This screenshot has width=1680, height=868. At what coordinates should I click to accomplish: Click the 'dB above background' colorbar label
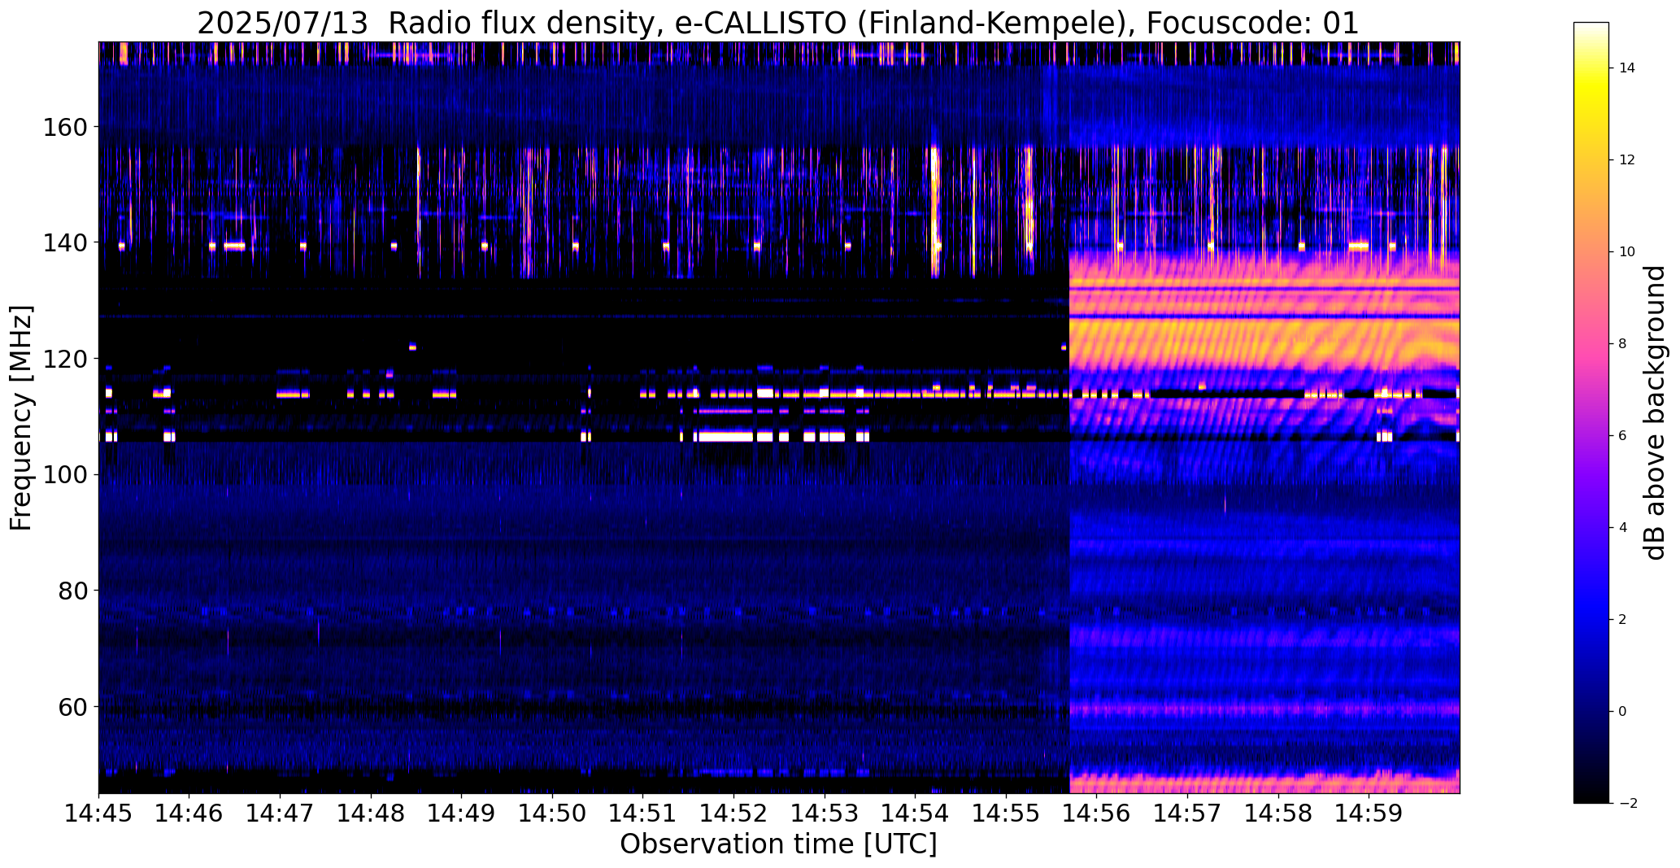1655,412
